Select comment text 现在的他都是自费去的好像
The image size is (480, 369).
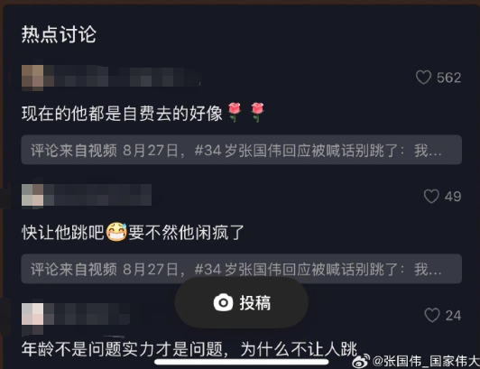[122, 114]
